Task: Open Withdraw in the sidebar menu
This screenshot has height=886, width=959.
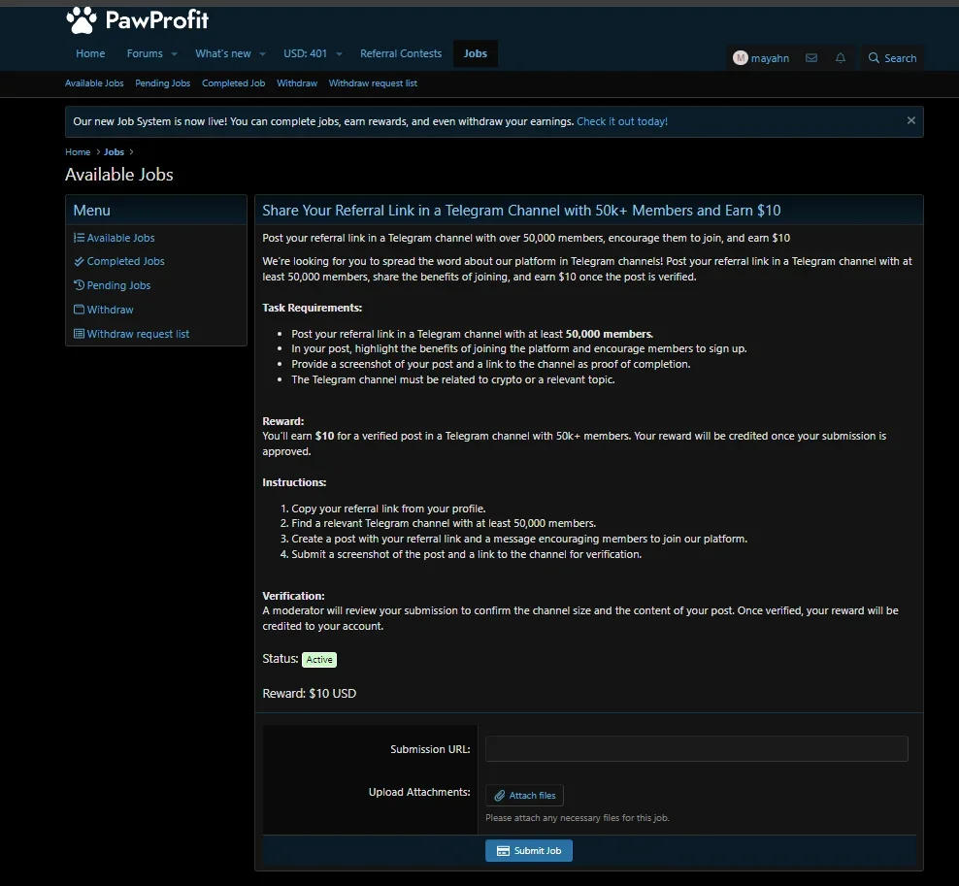Action: pyautogui.click(x=110, y=310)
